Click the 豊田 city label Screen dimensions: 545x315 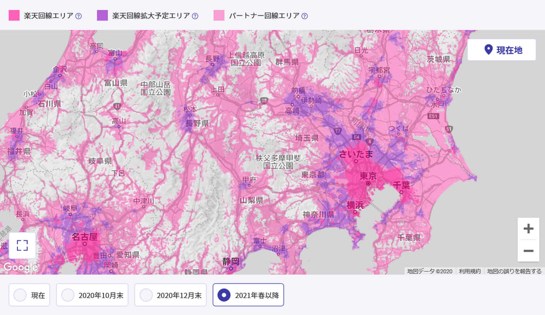pos(100,255)
